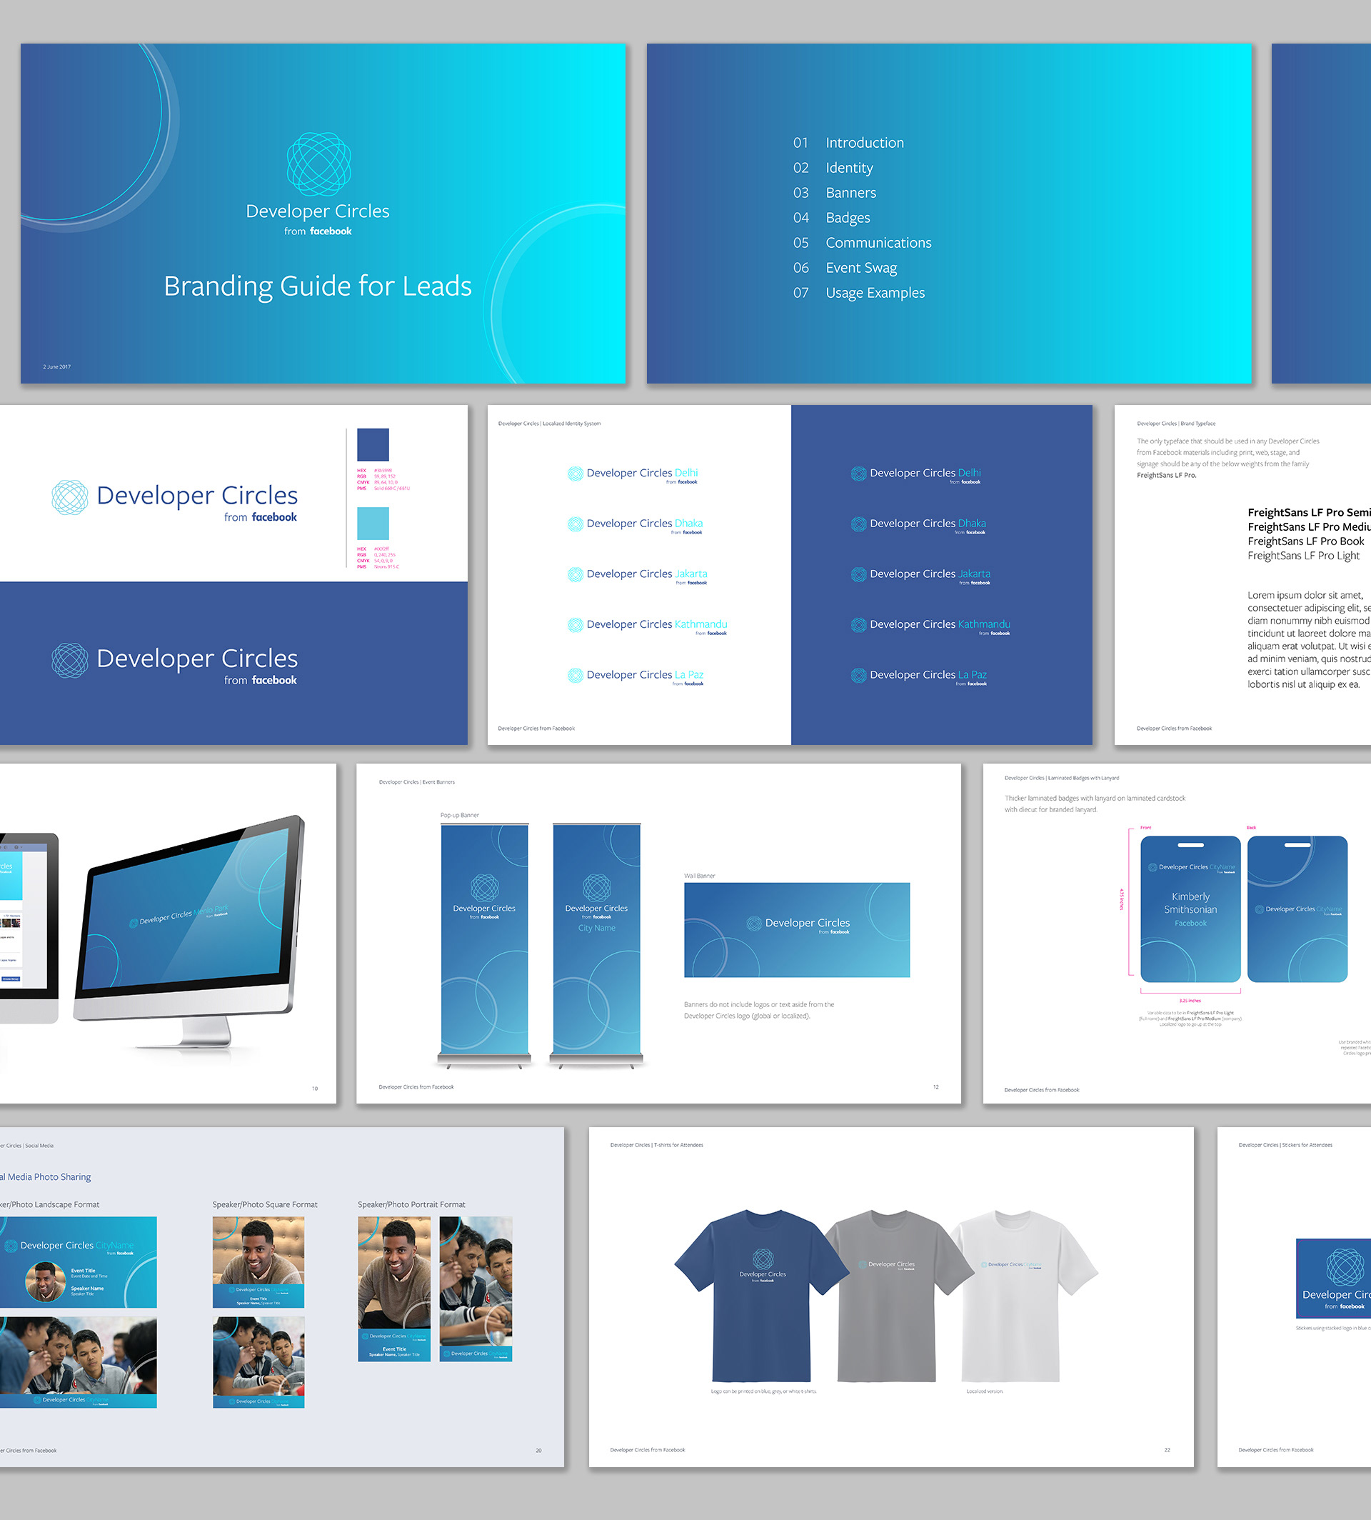Select '04 Badges' in the contents list

(831, 218)
